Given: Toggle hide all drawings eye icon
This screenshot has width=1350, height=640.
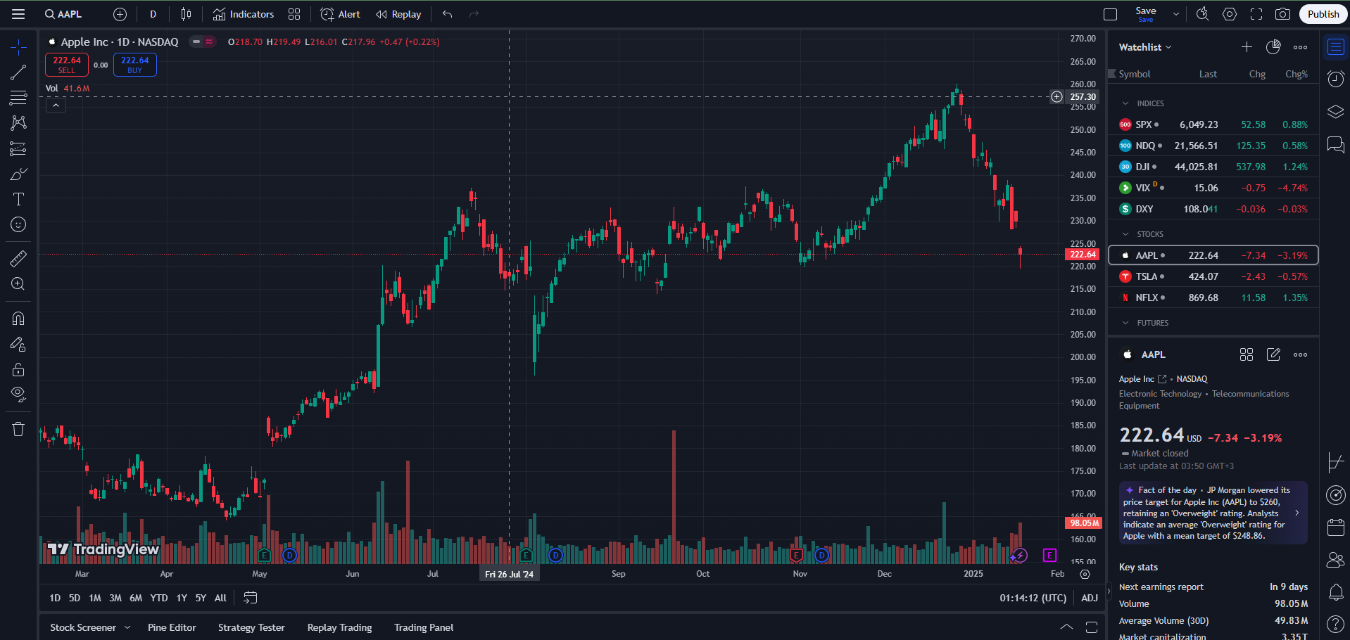Looking at the screenshot, I should [18, 393].
